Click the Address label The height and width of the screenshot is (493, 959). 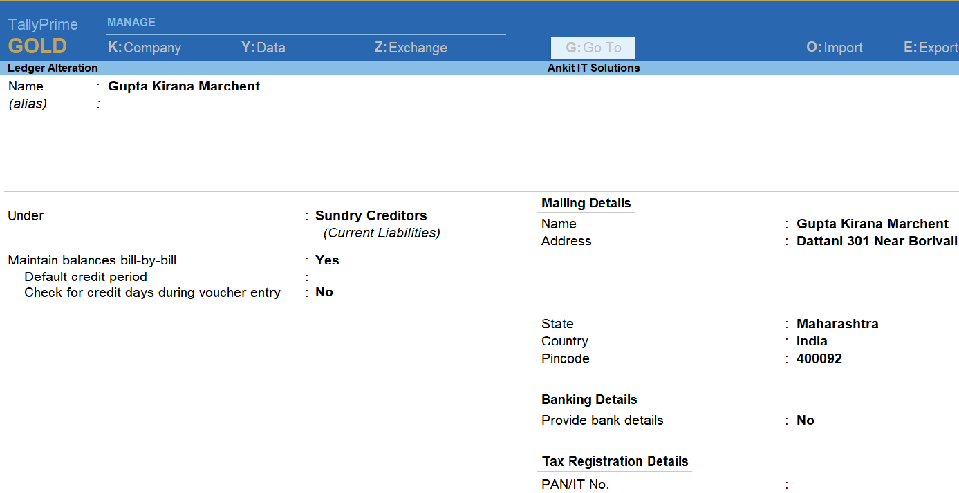pyautogui.click(x=566, y=241)
